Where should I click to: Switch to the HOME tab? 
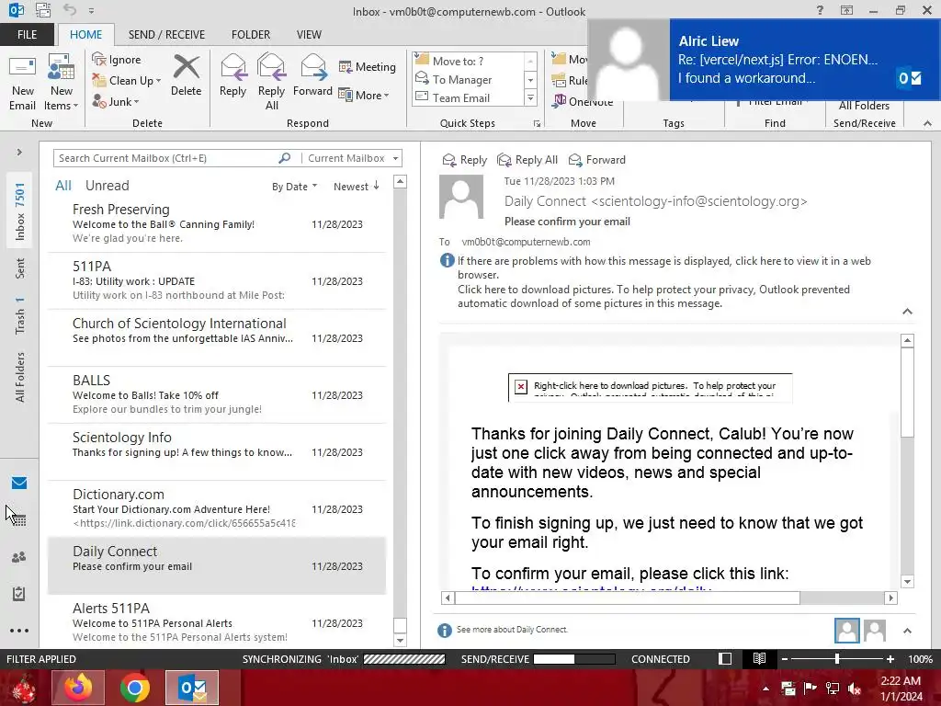(x=85, y=34)
